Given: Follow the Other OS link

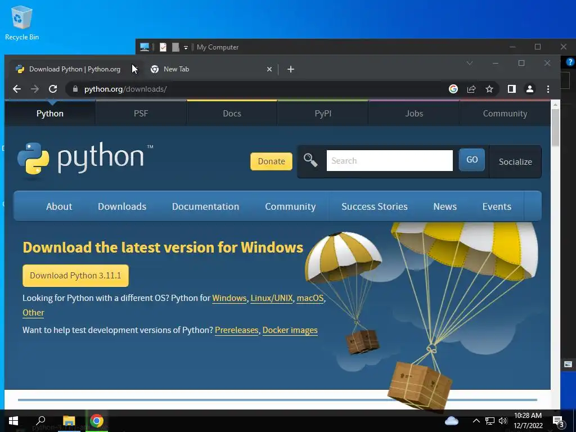Looking at the screenshot, I should 33,313.
